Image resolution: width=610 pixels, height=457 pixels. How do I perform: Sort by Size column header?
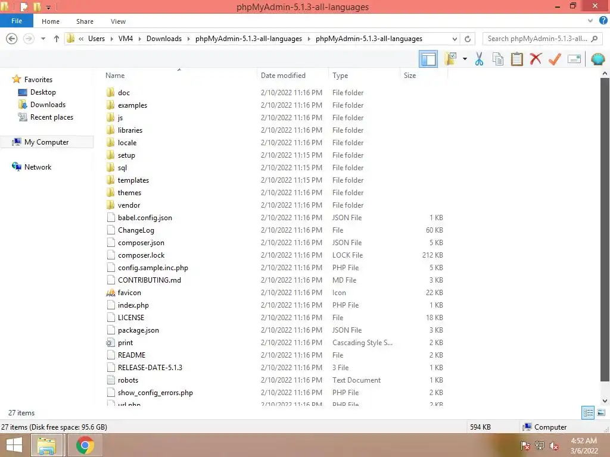click(x=410, y=76)
